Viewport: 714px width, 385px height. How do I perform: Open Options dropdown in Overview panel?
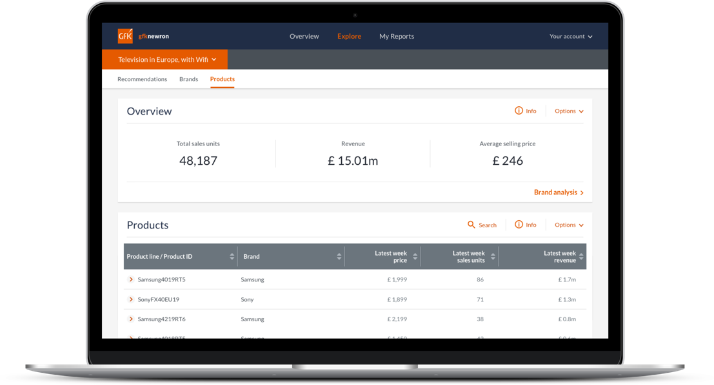569,111
